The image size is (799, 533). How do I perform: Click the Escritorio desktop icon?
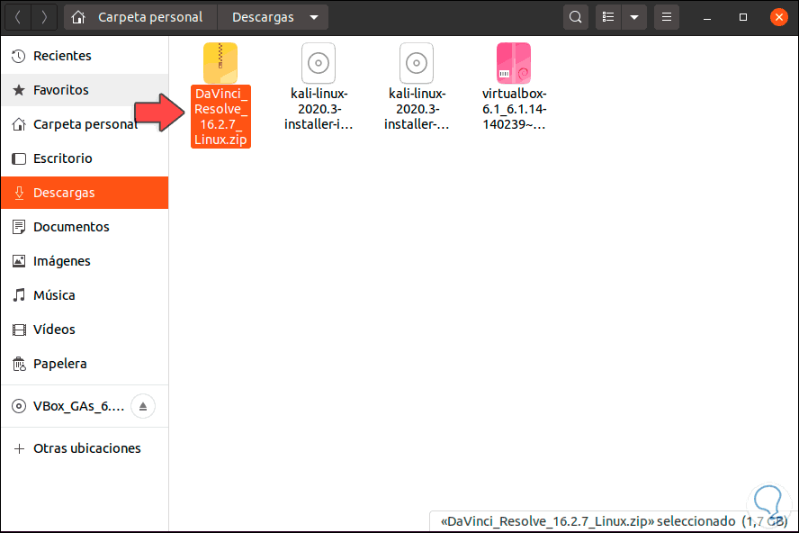point(19,158)
